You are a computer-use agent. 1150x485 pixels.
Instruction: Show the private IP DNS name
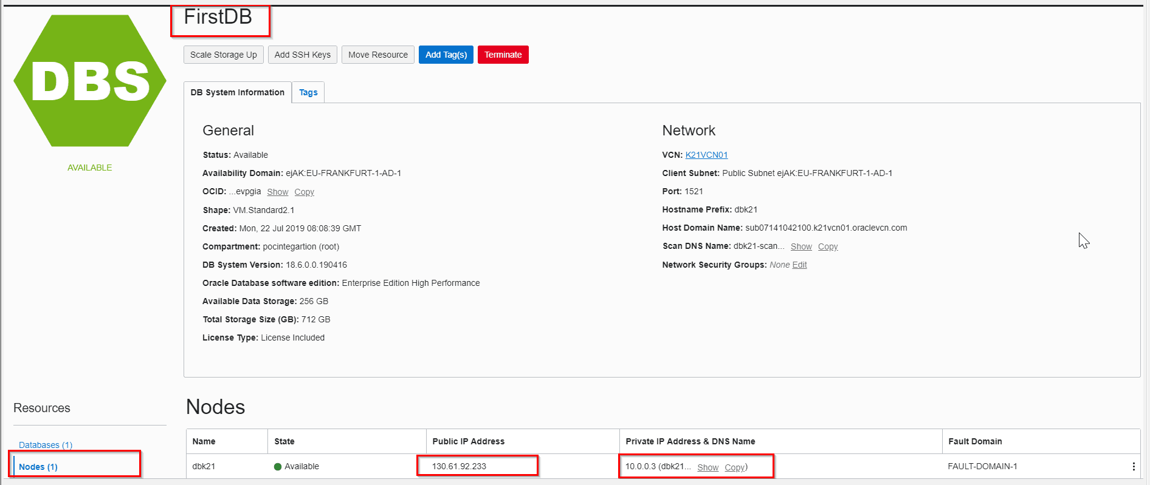point(708,467)
